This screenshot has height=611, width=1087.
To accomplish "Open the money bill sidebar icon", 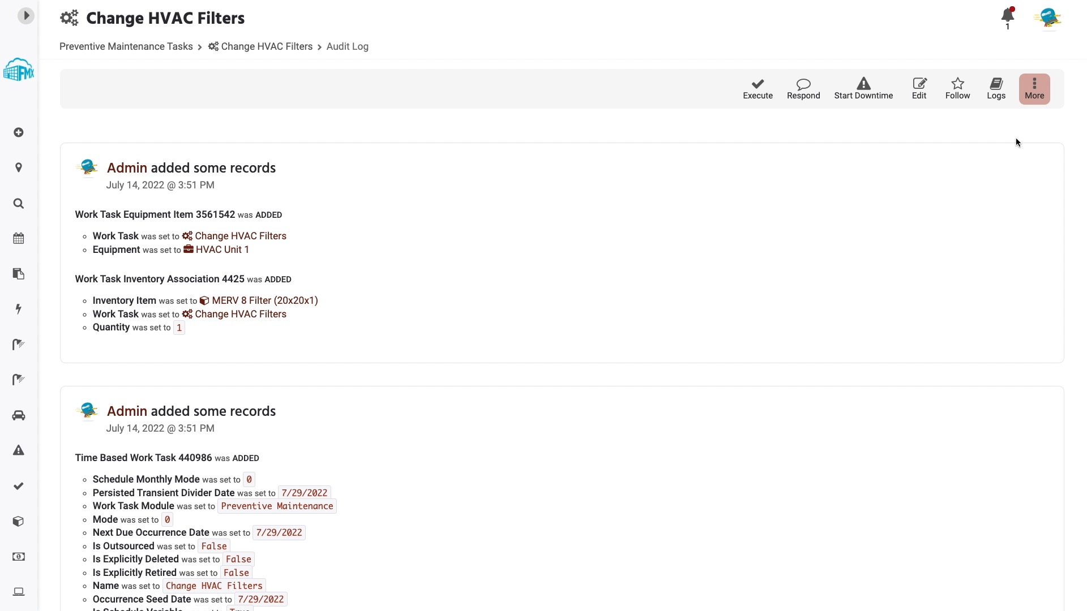I will click(19, 557).
